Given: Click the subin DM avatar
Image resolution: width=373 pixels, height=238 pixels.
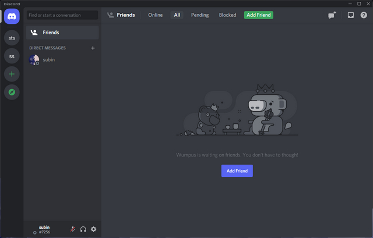Looking at the screenshot, I should (x=34, y=59).
